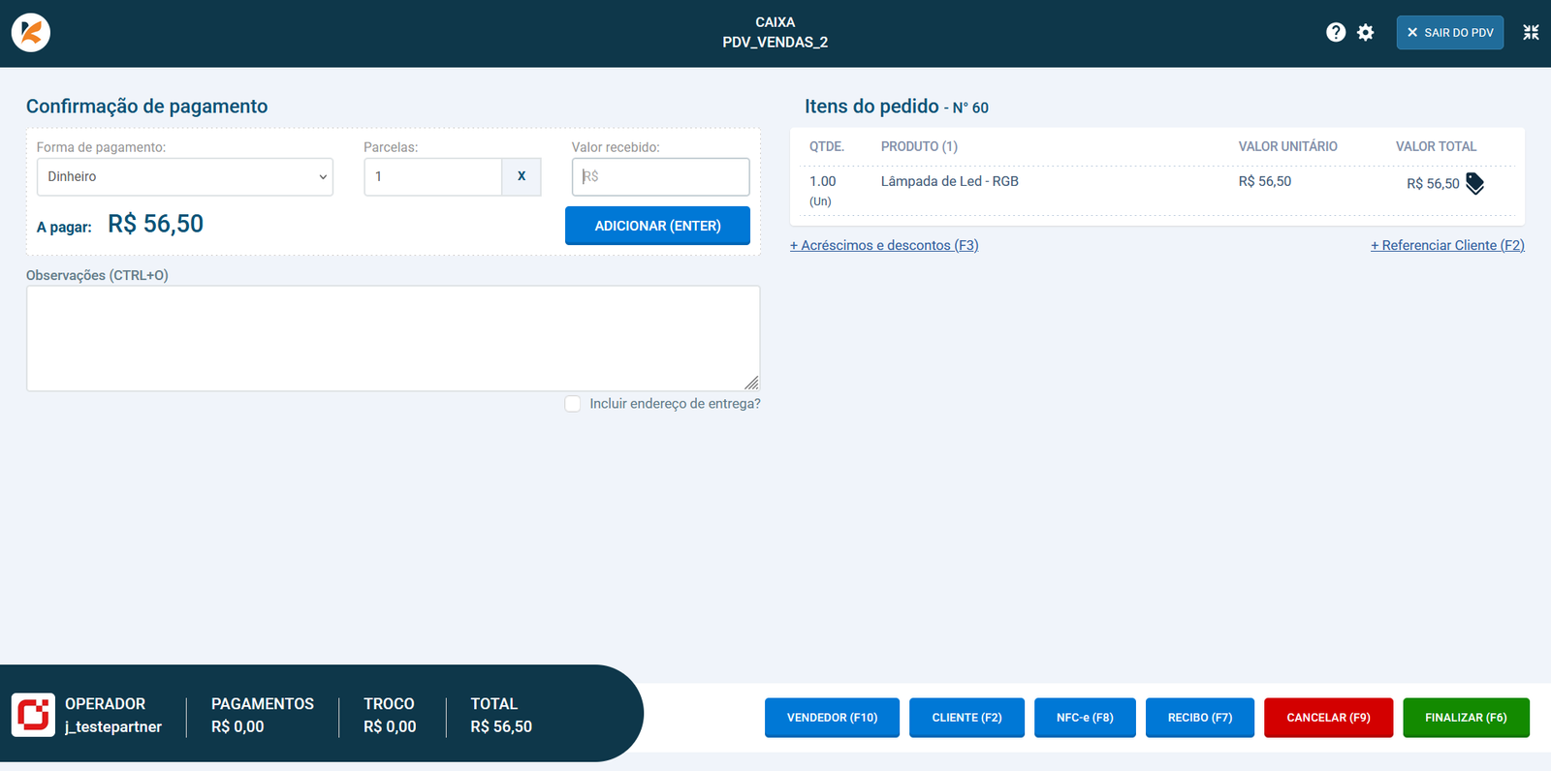
Task: Select VENDEDOR (F10) button
Action: pos(832,718)
